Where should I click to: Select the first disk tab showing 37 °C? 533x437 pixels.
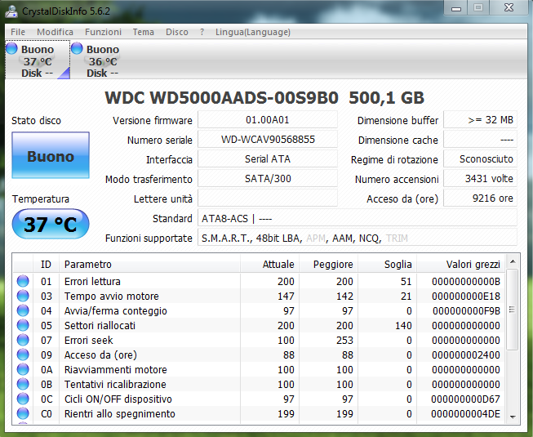[38, 60]
